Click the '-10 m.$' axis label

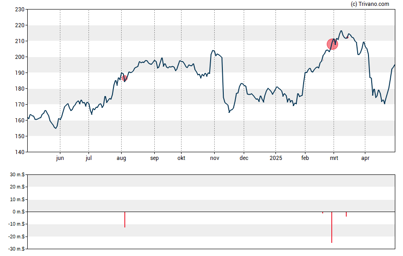[16, 224]
